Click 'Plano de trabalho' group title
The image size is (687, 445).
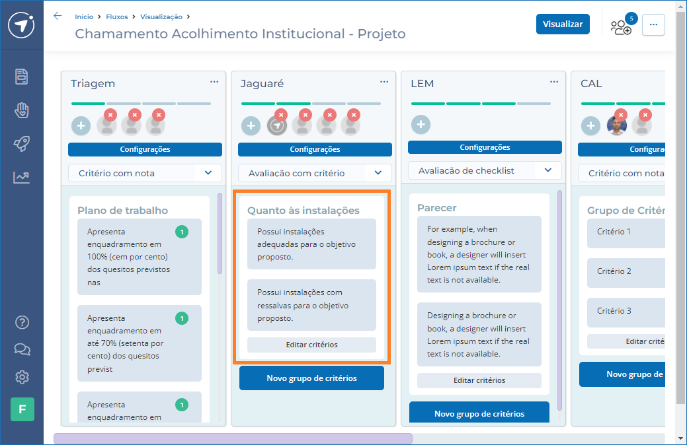[123, 211]
